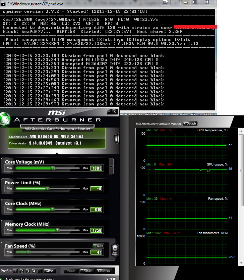
Task: Click the Apply button
Action: point(71,271)
